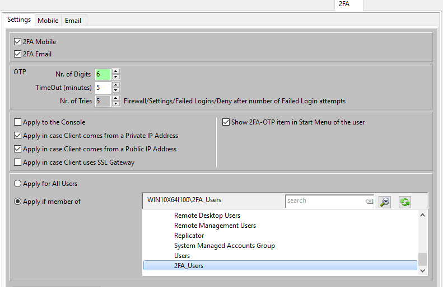Open the Email tab
The image size is (443, 287).
coord(73,21)
